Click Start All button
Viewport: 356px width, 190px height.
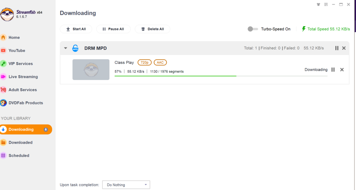76,29
